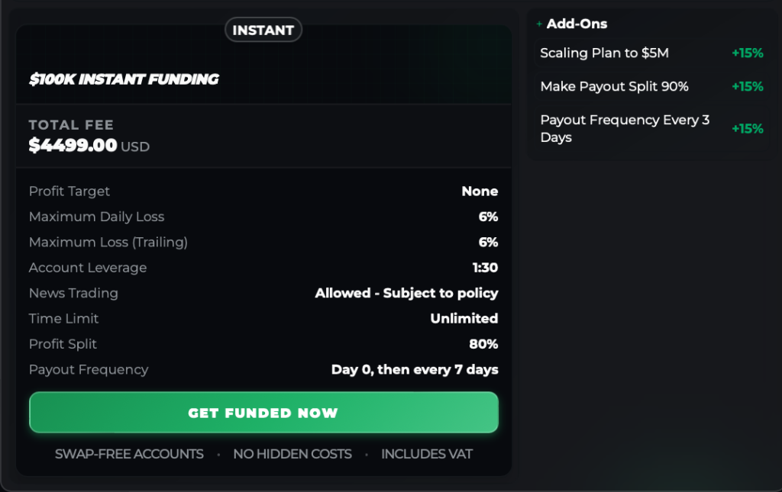
Task: Select the INSTANT badge at the top
Action: [x=263, y=31]
